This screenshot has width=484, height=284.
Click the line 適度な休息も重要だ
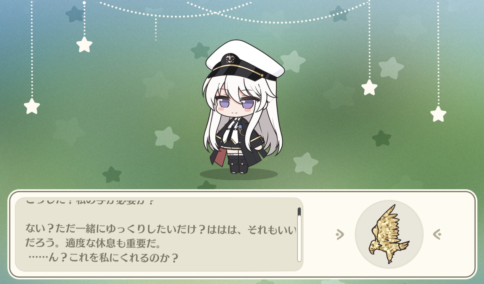coord(113,243)
